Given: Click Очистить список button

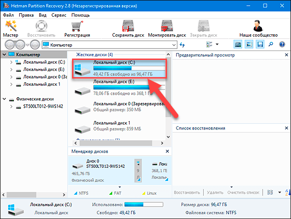Looking at the screenshot, I should tap(243, 192).
